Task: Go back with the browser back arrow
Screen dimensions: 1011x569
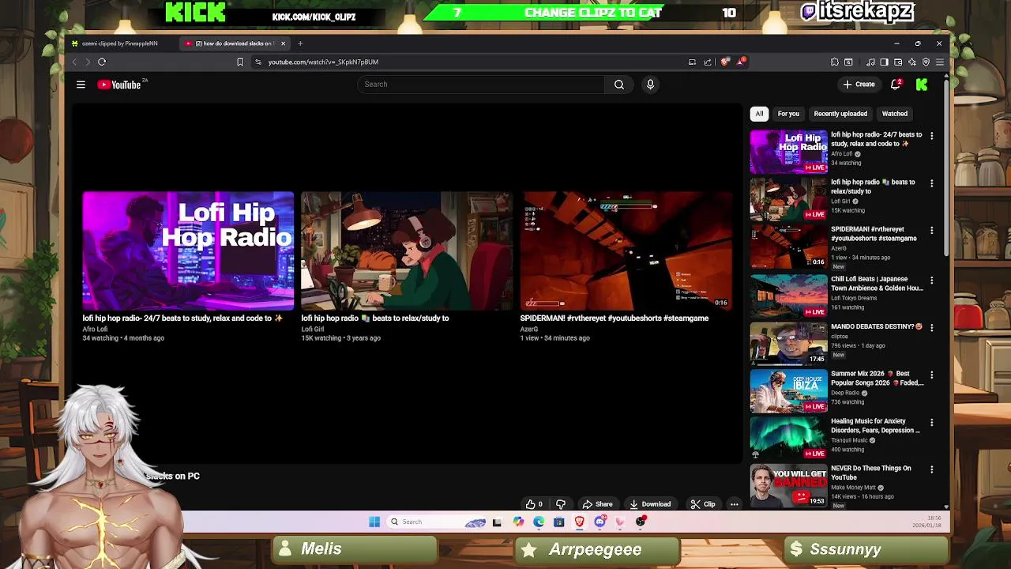Action: click(74, 62)
